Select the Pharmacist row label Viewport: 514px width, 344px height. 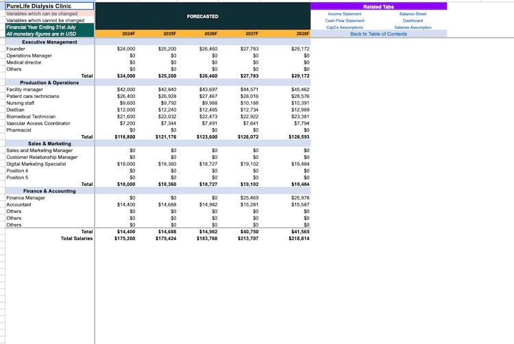tap(19, 130)
